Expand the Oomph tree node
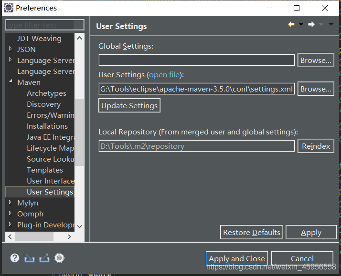Viewport: 341px width, 276px height. click(x=10, y=213)
